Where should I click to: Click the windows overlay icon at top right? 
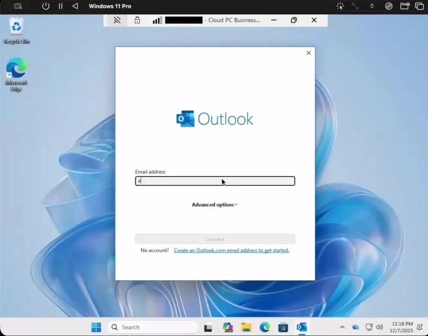click(x=419, y=6)
